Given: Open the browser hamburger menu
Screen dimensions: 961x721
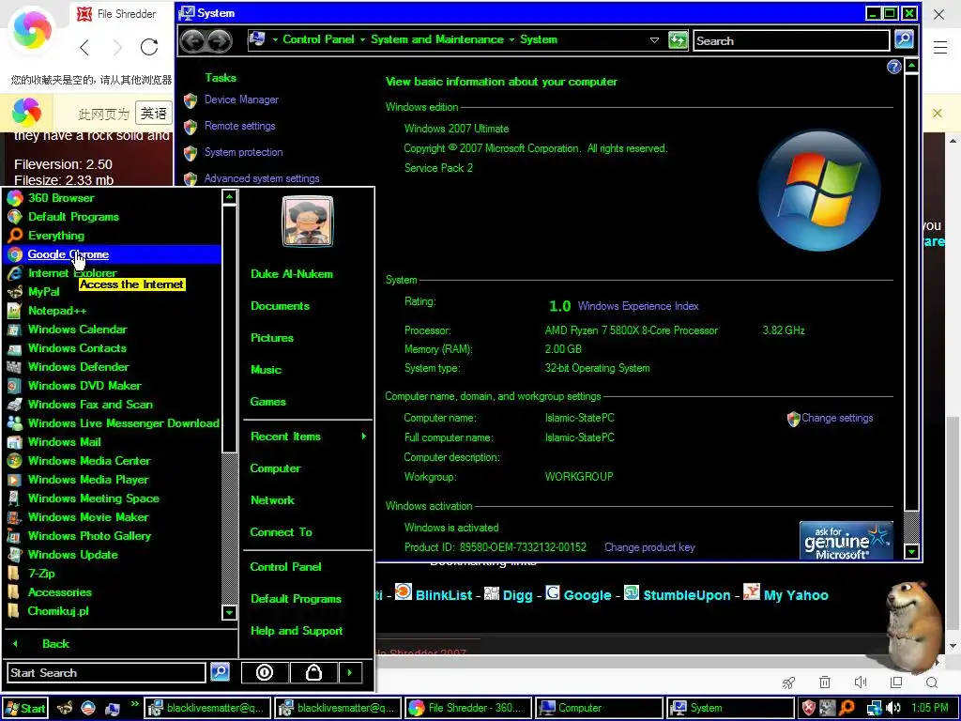Looking at the screenshot, I should 940,47.
